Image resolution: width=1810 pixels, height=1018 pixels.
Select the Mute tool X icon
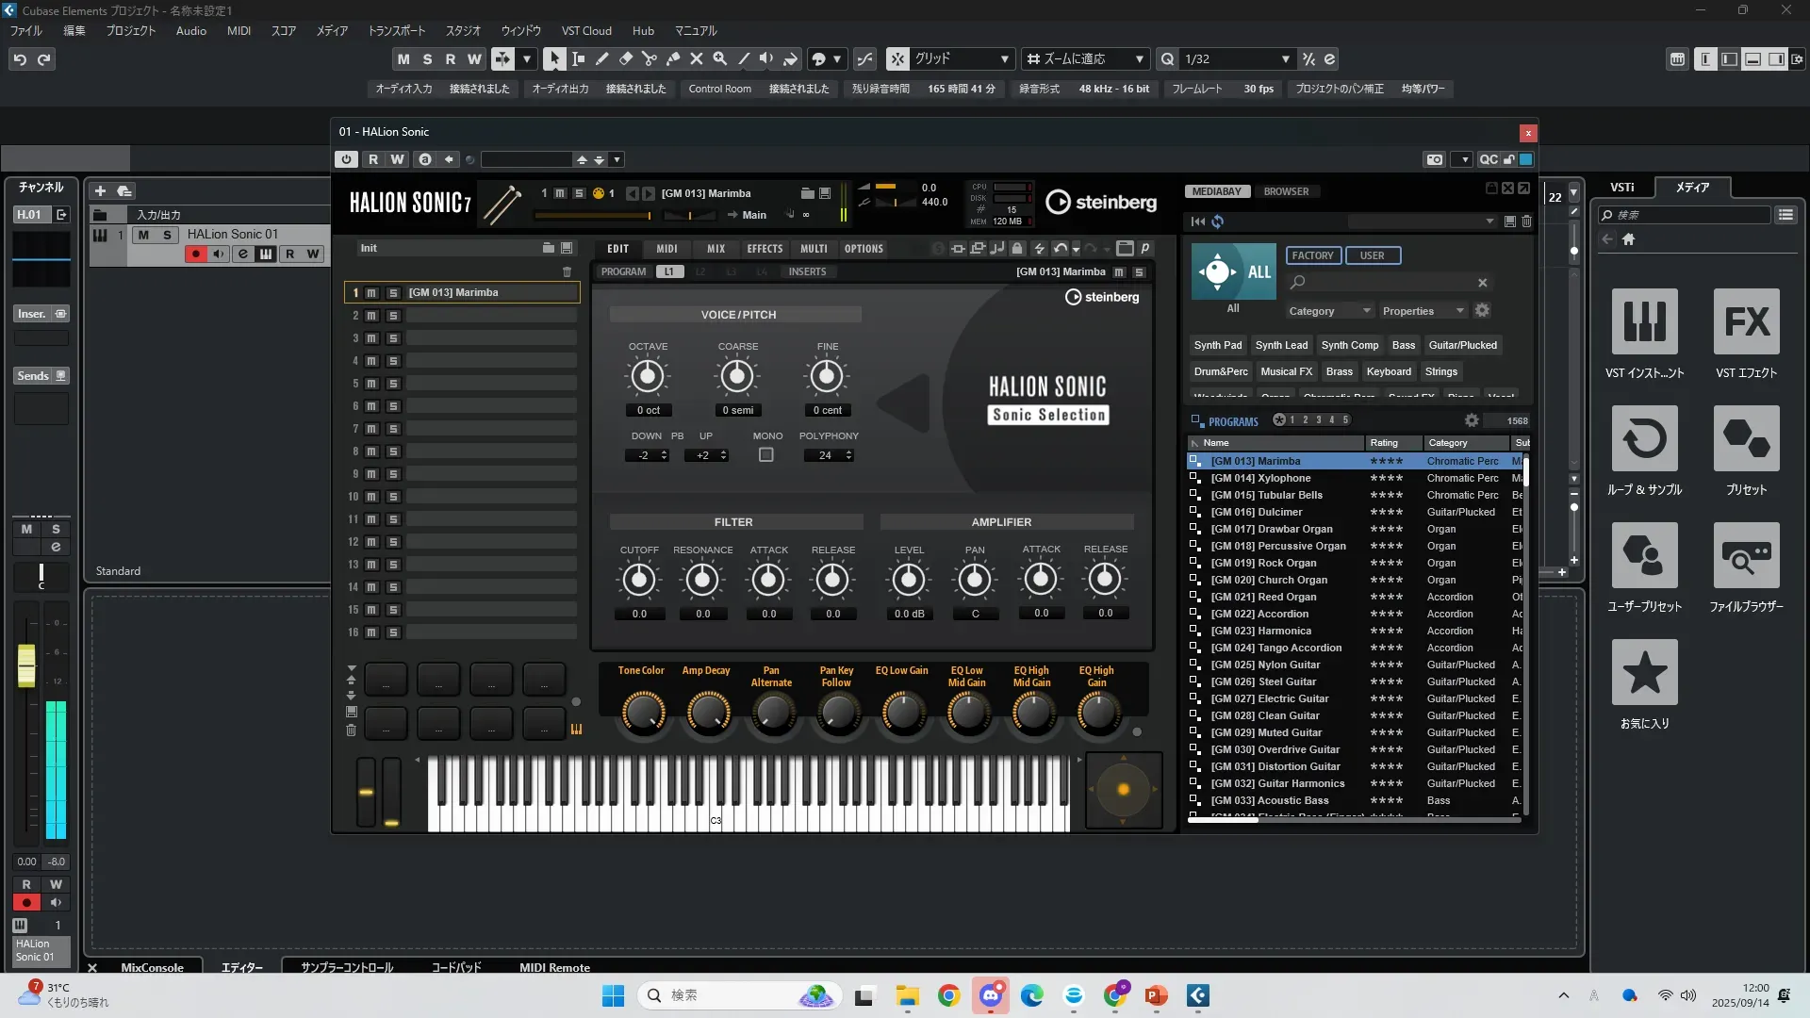coord(696,58)
